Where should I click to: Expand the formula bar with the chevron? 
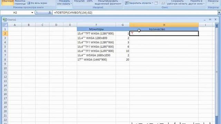[219, 13]
